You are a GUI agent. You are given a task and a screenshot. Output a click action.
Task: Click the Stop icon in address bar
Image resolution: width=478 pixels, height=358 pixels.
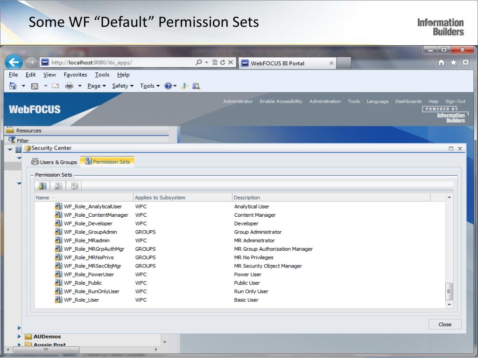point(231,62)
